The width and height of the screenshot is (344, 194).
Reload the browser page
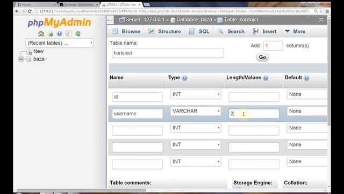point(30,11)
